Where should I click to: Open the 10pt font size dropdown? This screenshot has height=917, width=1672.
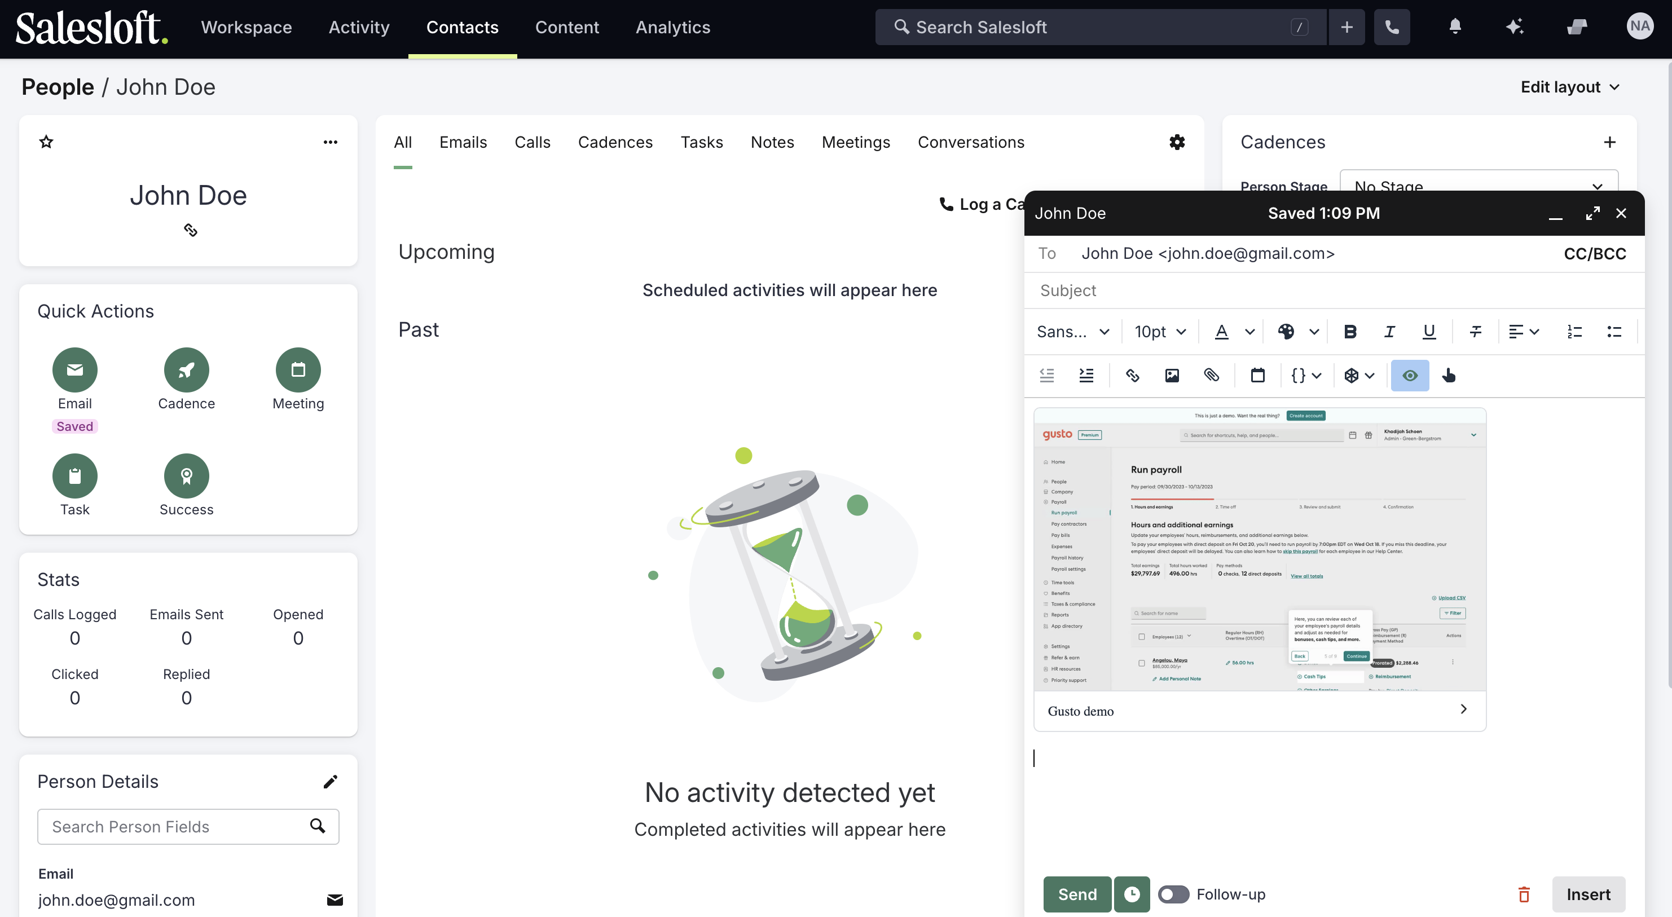tap(1160, 332)
